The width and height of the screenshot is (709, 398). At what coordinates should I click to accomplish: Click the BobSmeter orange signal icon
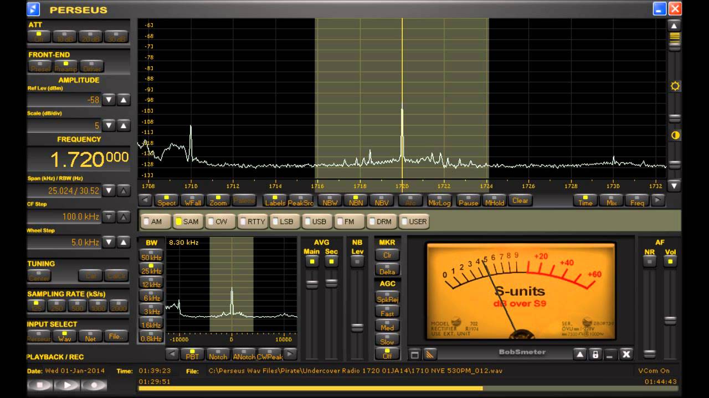tap(430, 354)
